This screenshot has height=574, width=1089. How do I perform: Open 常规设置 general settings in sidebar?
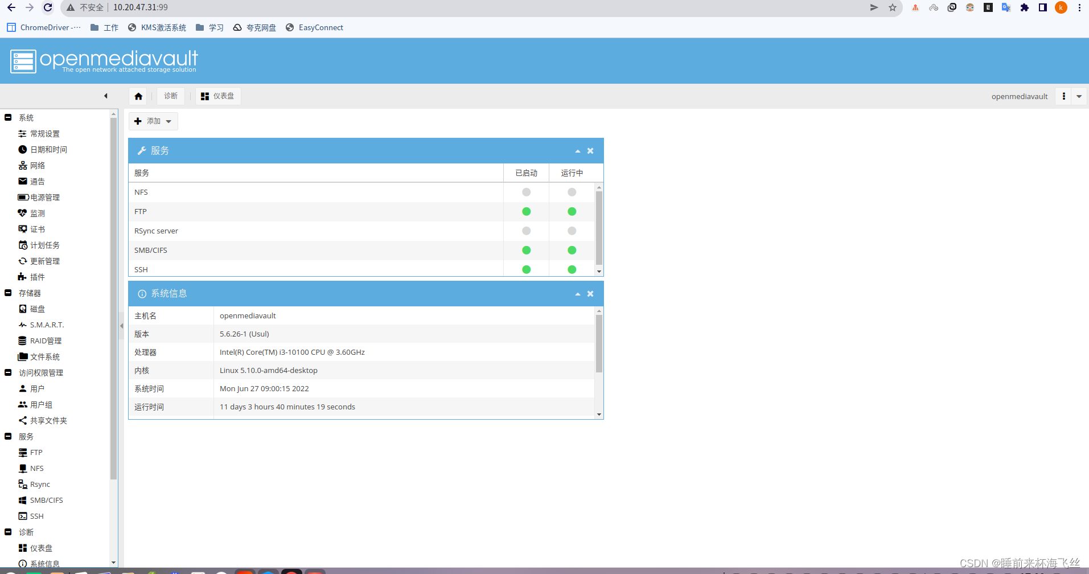44,134
